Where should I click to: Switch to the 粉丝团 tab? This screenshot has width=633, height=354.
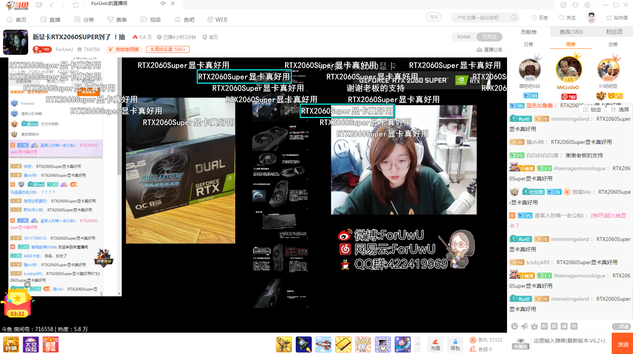(614, 32)
